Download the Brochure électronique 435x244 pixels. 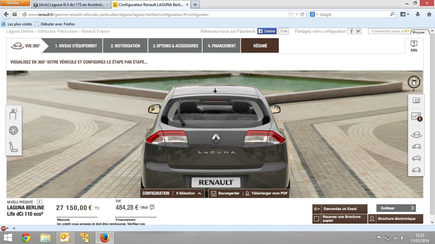(396, 219)
